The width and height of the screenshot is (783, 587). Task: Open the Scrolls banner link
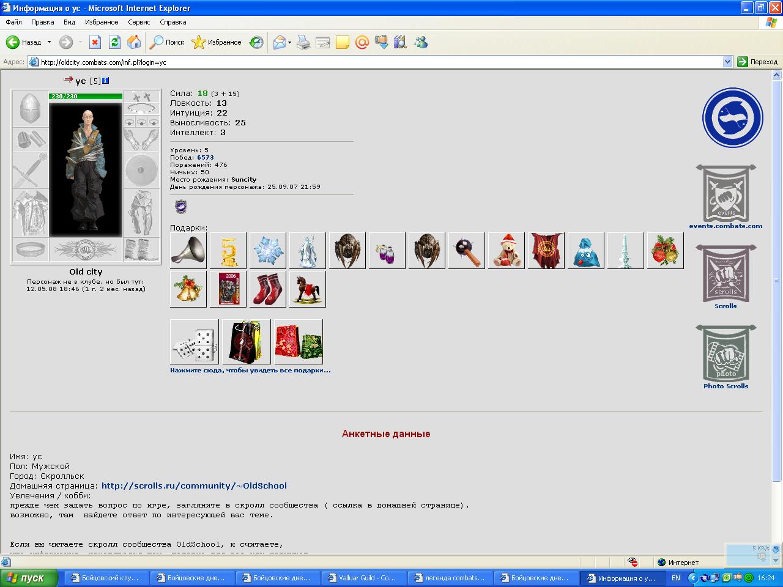point(725,277)
